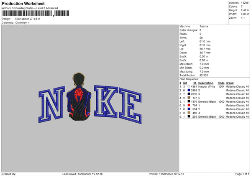The width and height of the screenshot is (251, 177).
Task: Select 'Emerald Black' description in row 5
Action: point(207,101)
